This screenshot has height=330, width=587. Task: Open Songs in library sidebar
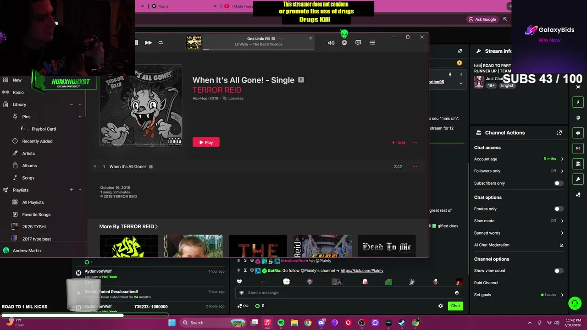pyautogui.click(x=28, y=178)
